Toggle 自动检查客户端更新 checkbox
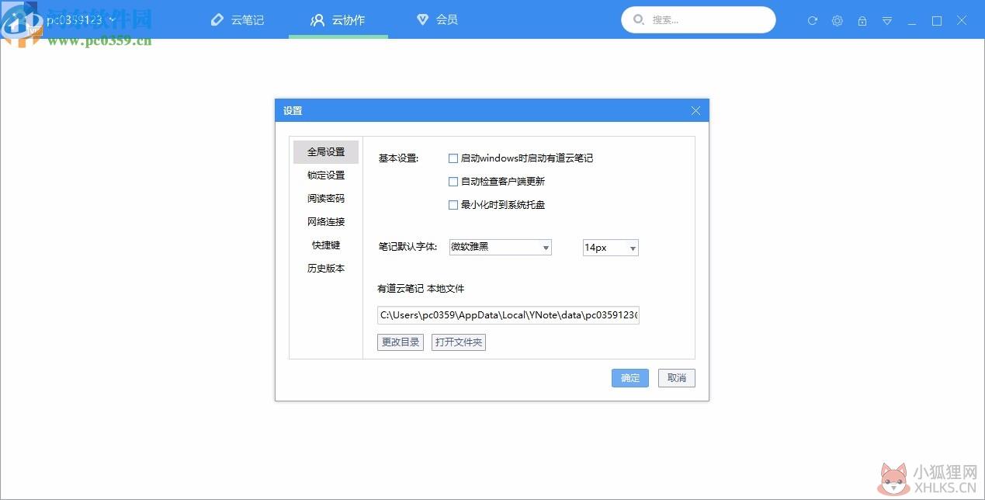 453,182
